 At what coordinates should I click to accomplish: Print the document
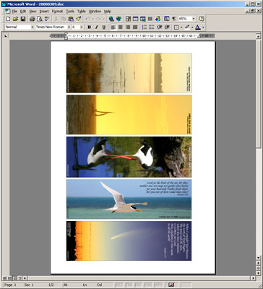[33, 19]
